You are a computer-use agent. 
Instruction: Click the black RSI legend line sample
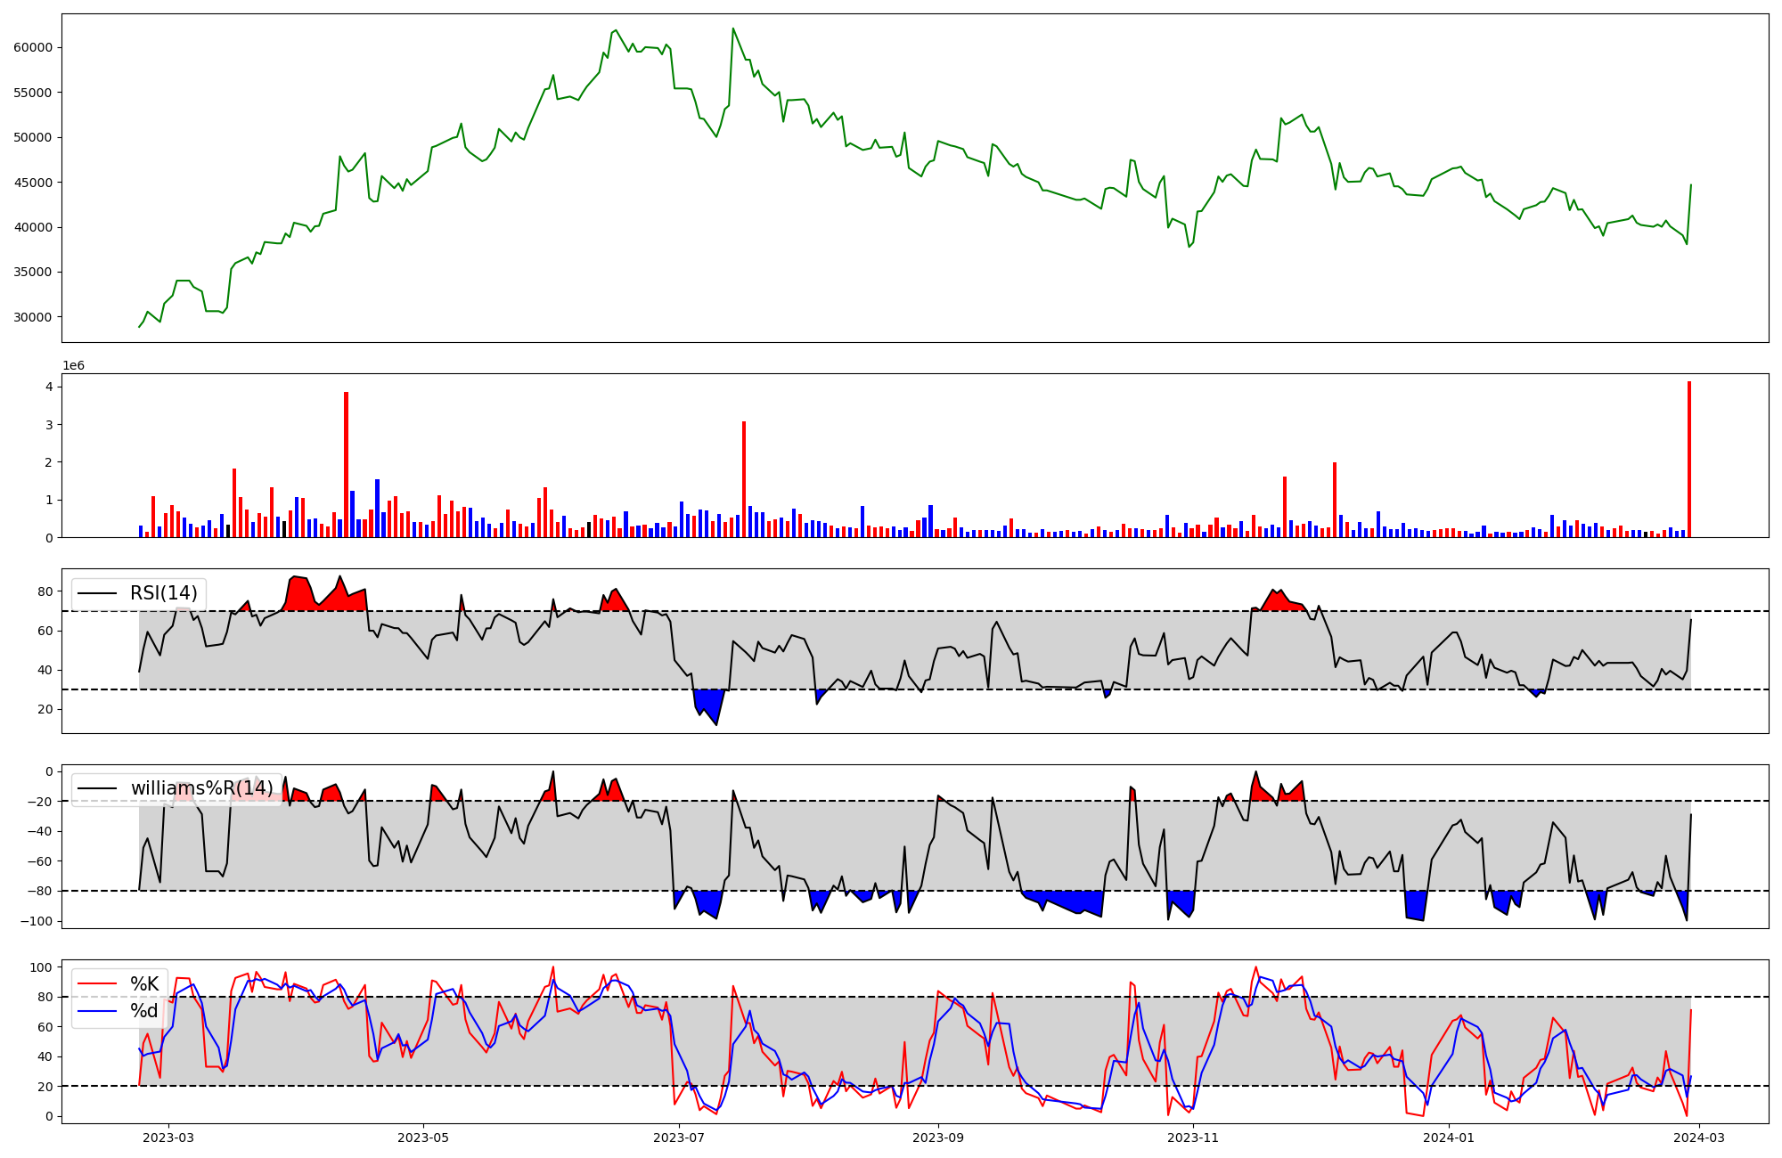point(97,593)
